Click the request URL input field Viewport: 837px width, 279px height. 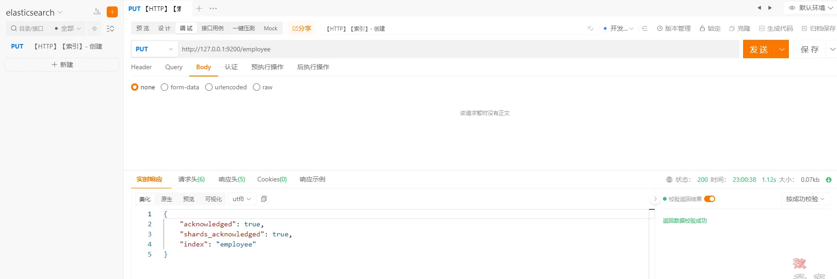(x=458, y=49)
